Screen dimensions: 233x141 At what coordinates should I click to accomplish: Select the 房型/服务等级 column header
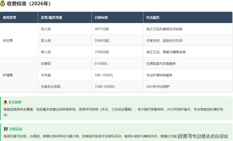point(52,18)
